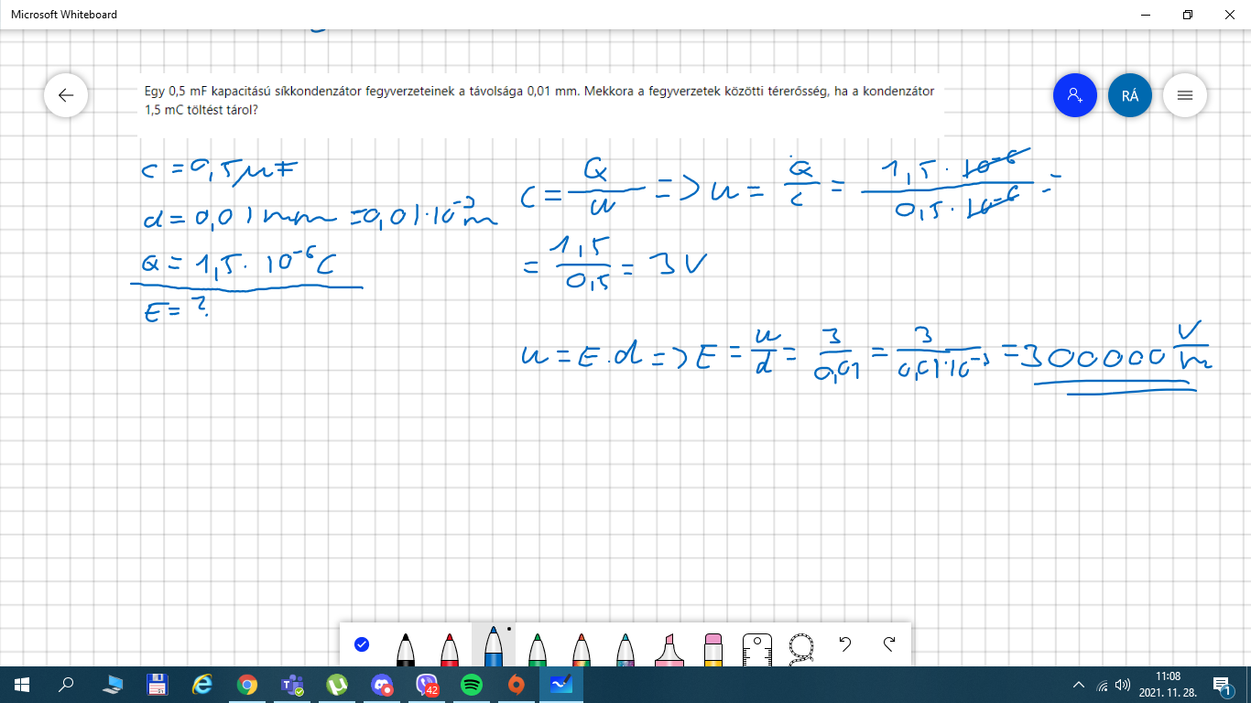Open the notification center in the taskbar
Viewport: 1251px width, 703px height.
pyautogui.click(x=1222, y=685)
